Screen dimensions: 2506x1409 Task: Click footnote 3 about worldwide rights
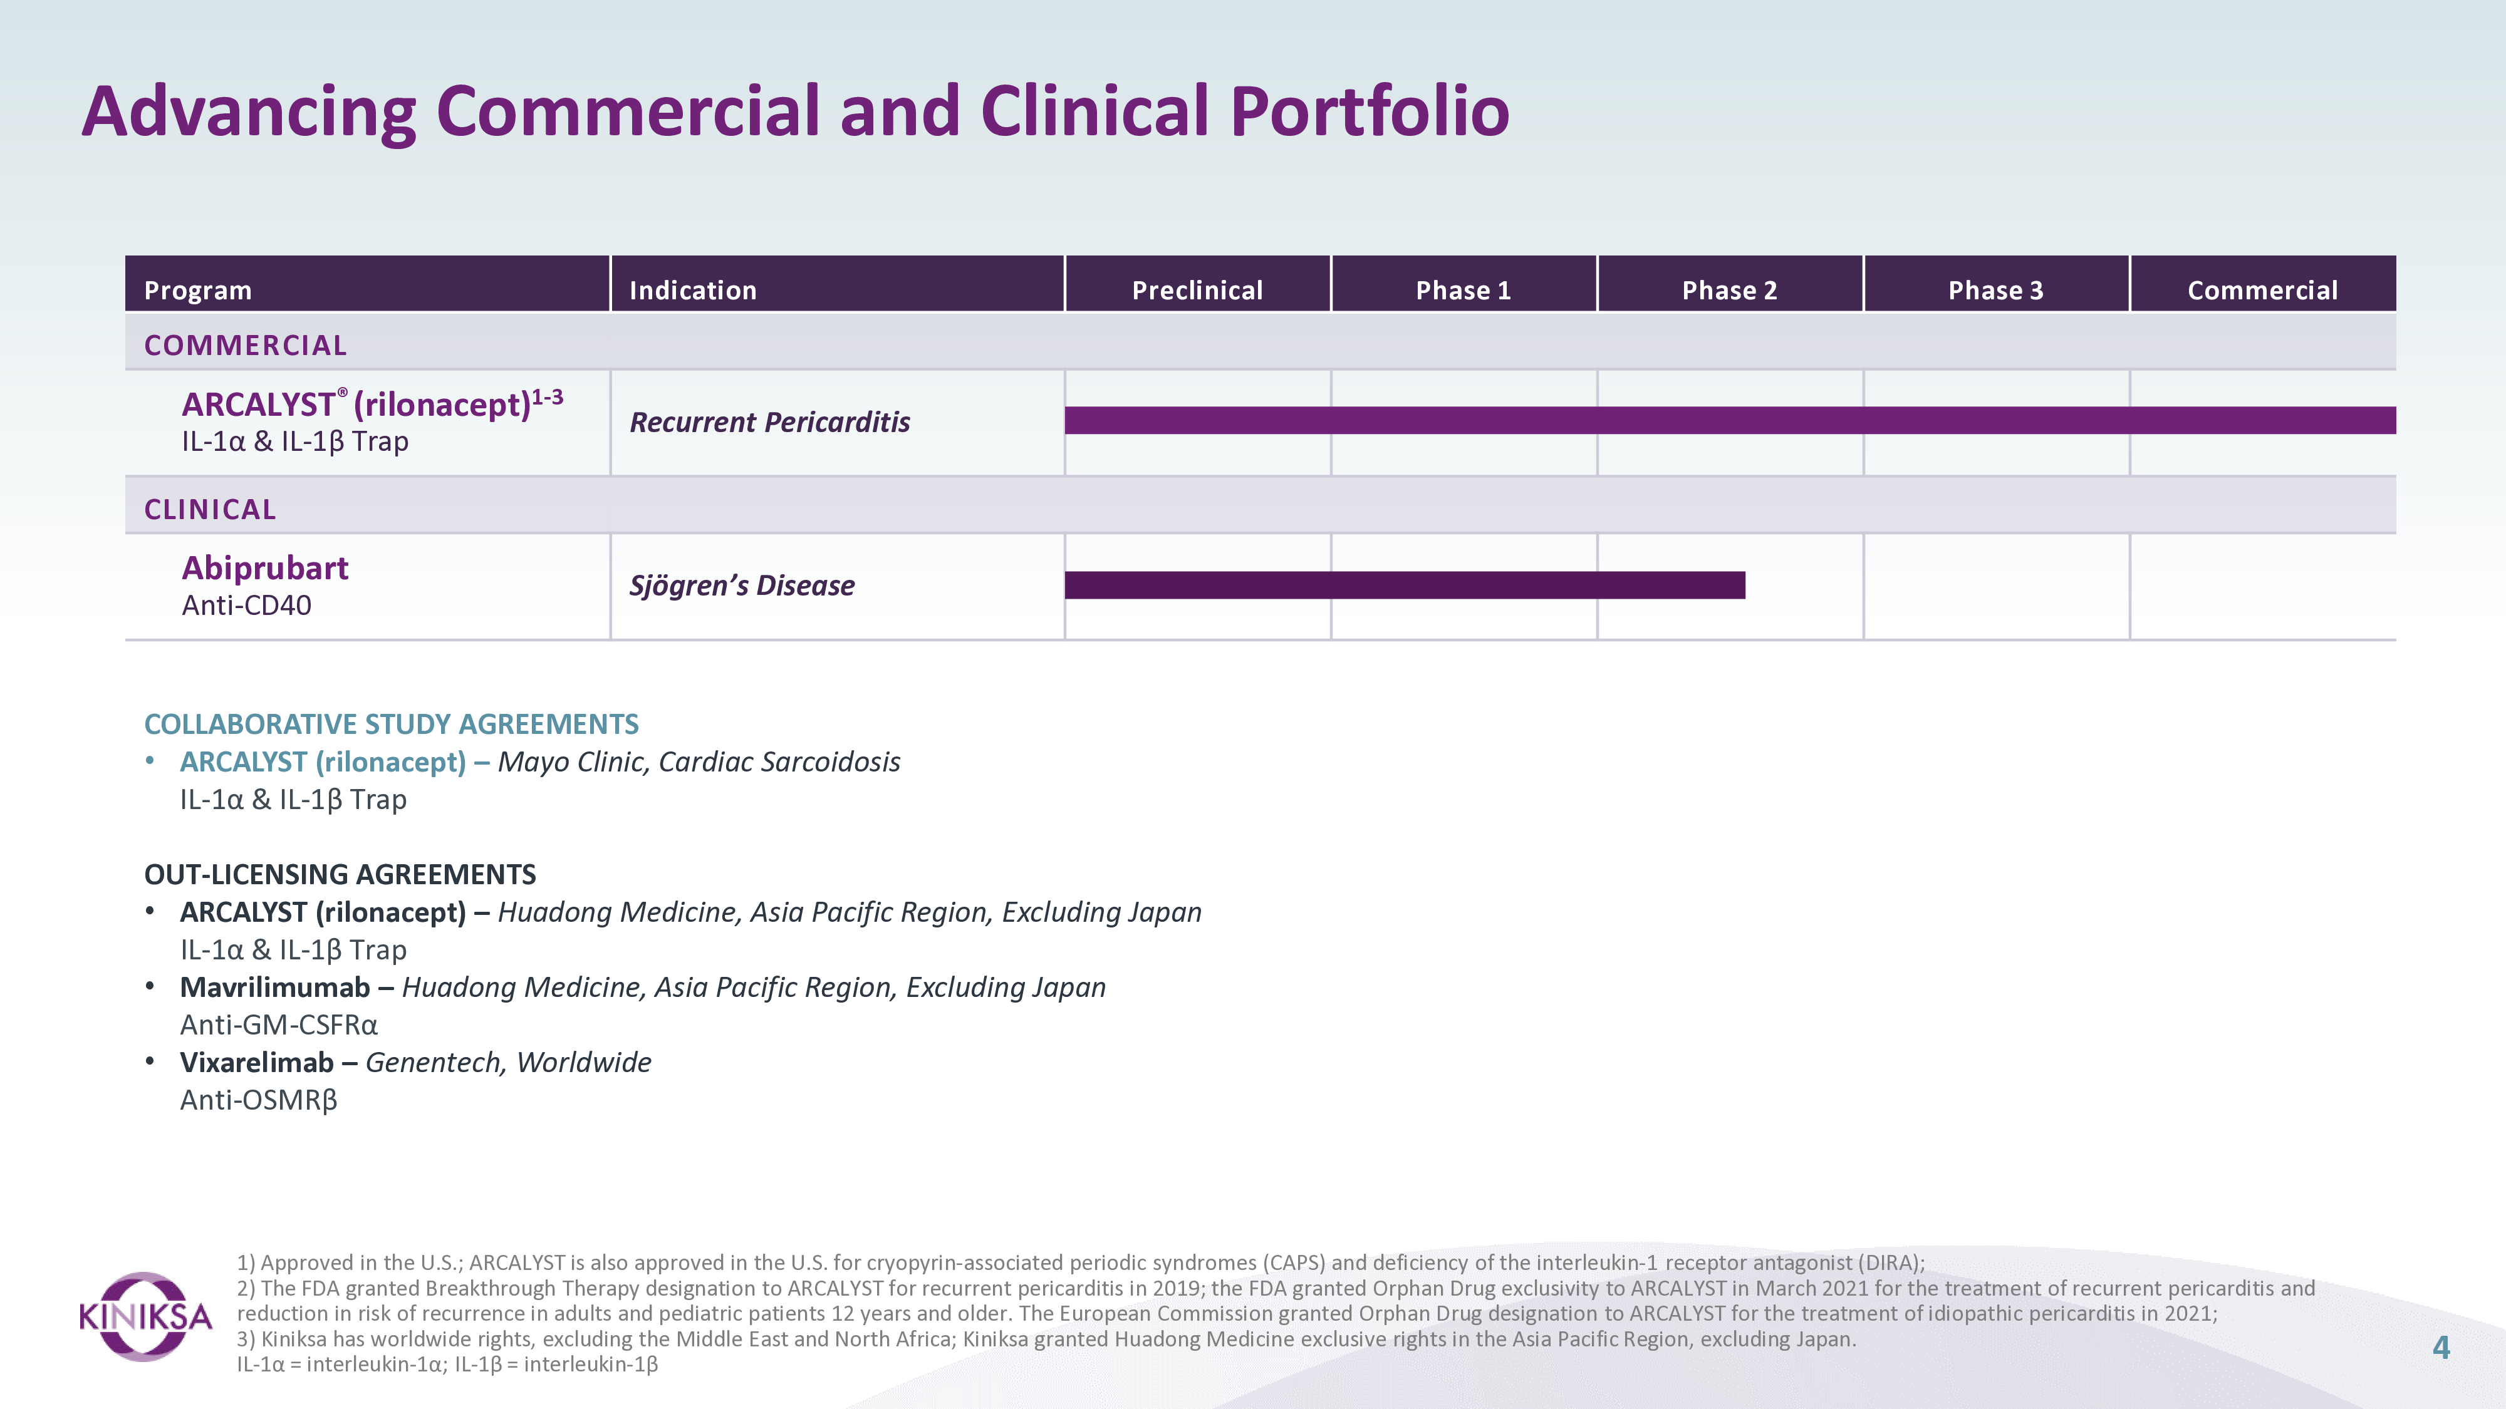[x=1047, y=1339]
